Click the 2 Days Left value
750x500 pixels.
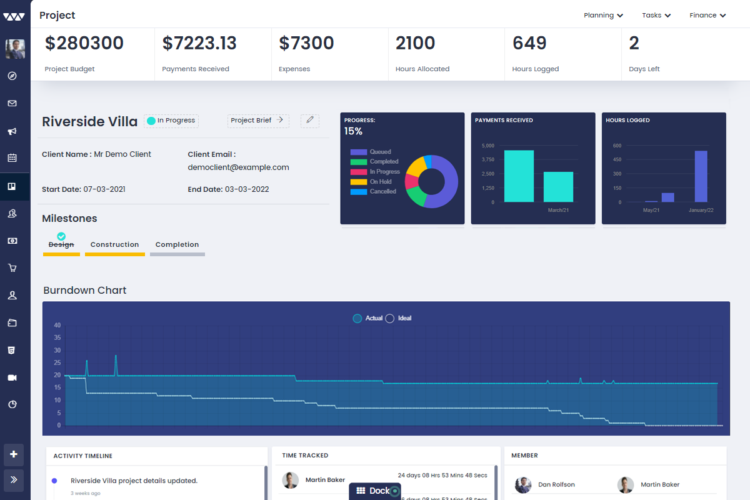pos(634,43)
